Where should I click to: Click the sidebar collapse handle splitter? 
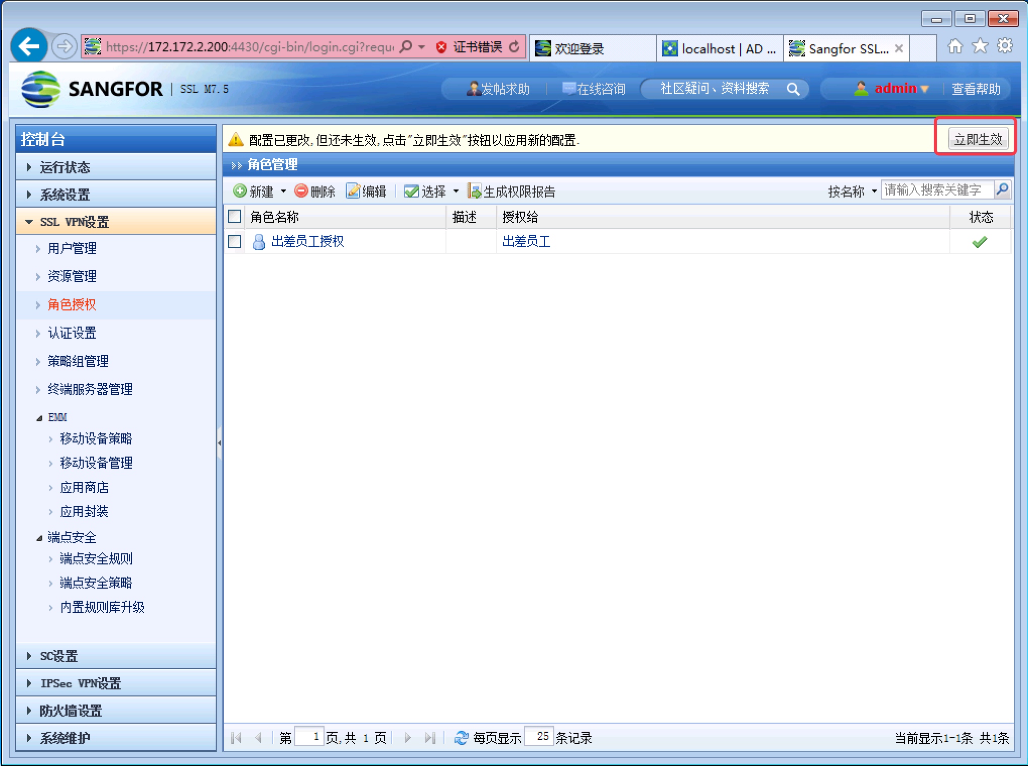pyautogui.click(x=219, y=442)
